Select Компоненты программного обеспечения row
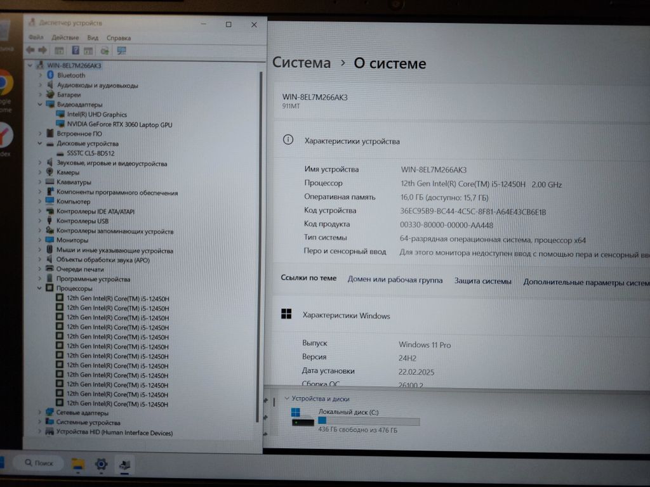Image resolution: width=650 pixels, height=487 pixels. (117, 193)
